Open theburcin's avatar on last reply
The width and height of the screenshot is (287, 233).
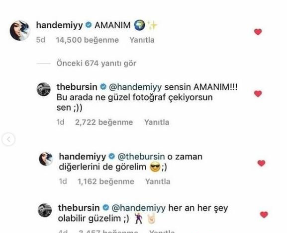pos(45,210)
